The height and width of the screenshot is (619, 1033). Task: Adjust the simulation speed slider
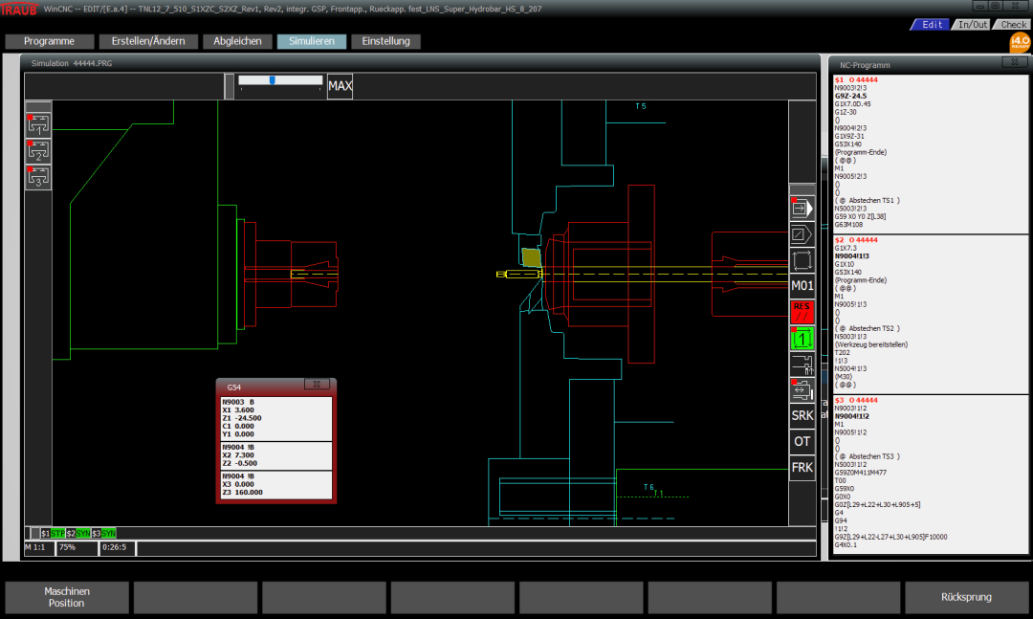[x=273, y=80]
